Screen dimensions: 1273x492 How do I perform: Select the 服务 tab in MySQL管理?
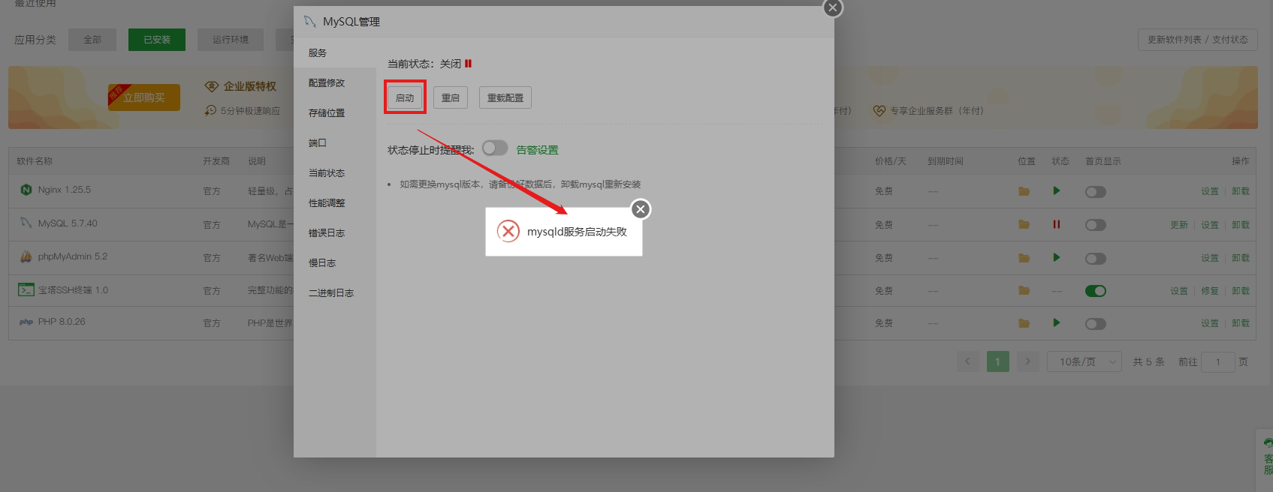click(x=334, y=53)
